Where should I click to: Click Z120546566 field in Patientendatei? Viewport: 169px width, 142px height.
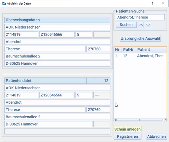pos(57,95)
